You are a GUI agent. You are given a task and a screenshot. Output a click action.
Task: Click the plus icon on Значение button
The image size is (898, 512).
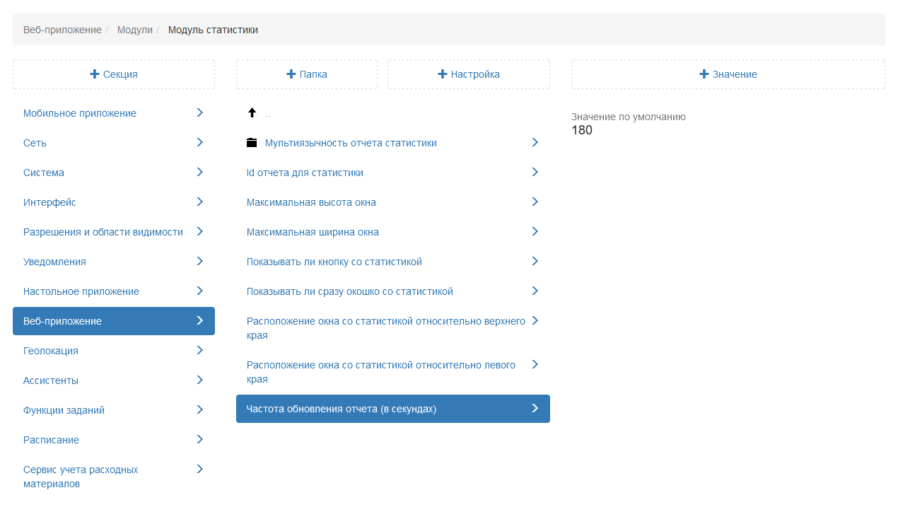[704, 74]
